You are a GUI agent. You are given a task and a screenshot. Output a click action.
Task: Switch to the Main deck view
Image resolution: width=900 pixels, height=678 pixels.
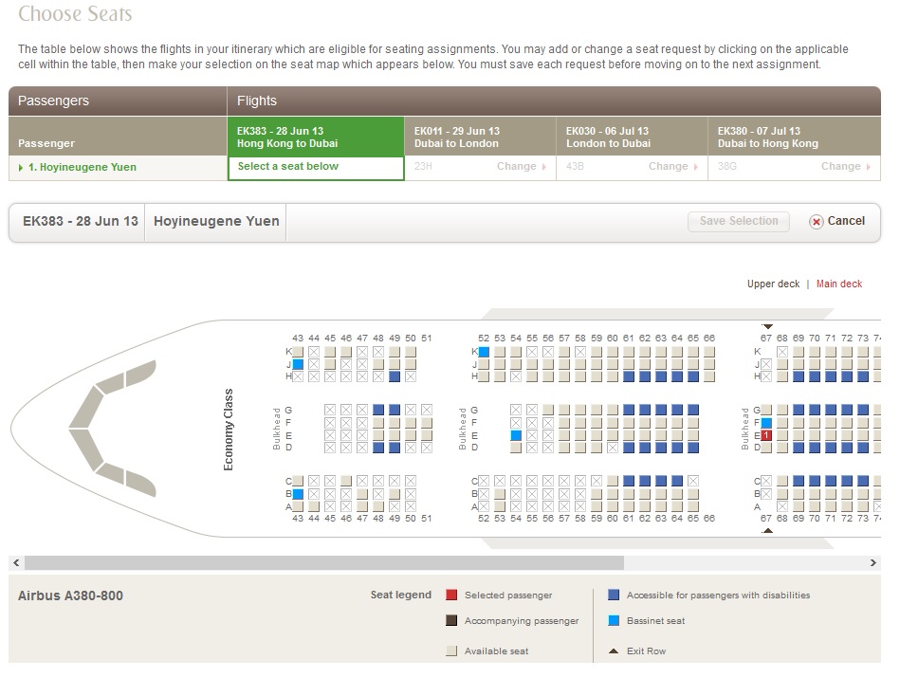[838, 284]
